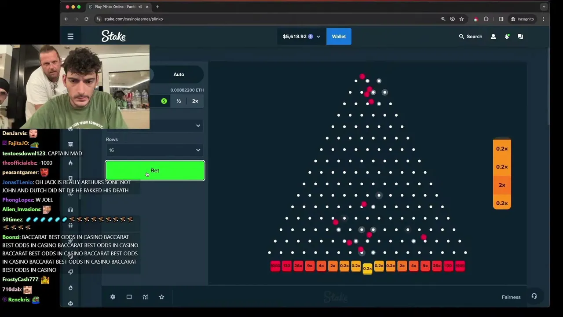The image size is (563, 317).
Task: Open the browser extensions puzzle icon
Action: pyautogui.click(x=486, y=19)
